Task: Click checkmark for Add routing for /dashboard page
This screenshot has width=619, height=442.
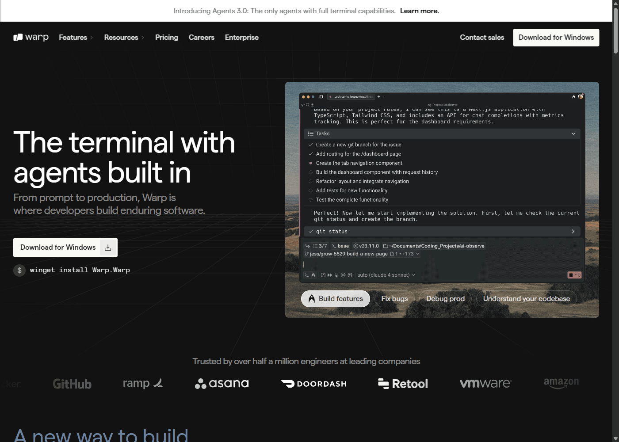Action: [310, 154]
